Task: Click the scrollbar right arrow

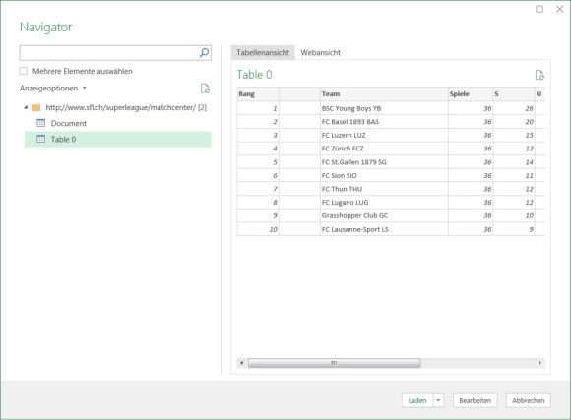Action: [539, 363]
